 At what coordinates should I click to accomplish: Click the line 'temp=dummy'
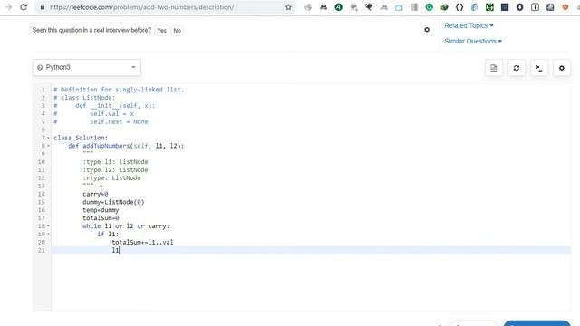(x=101, y=210)
